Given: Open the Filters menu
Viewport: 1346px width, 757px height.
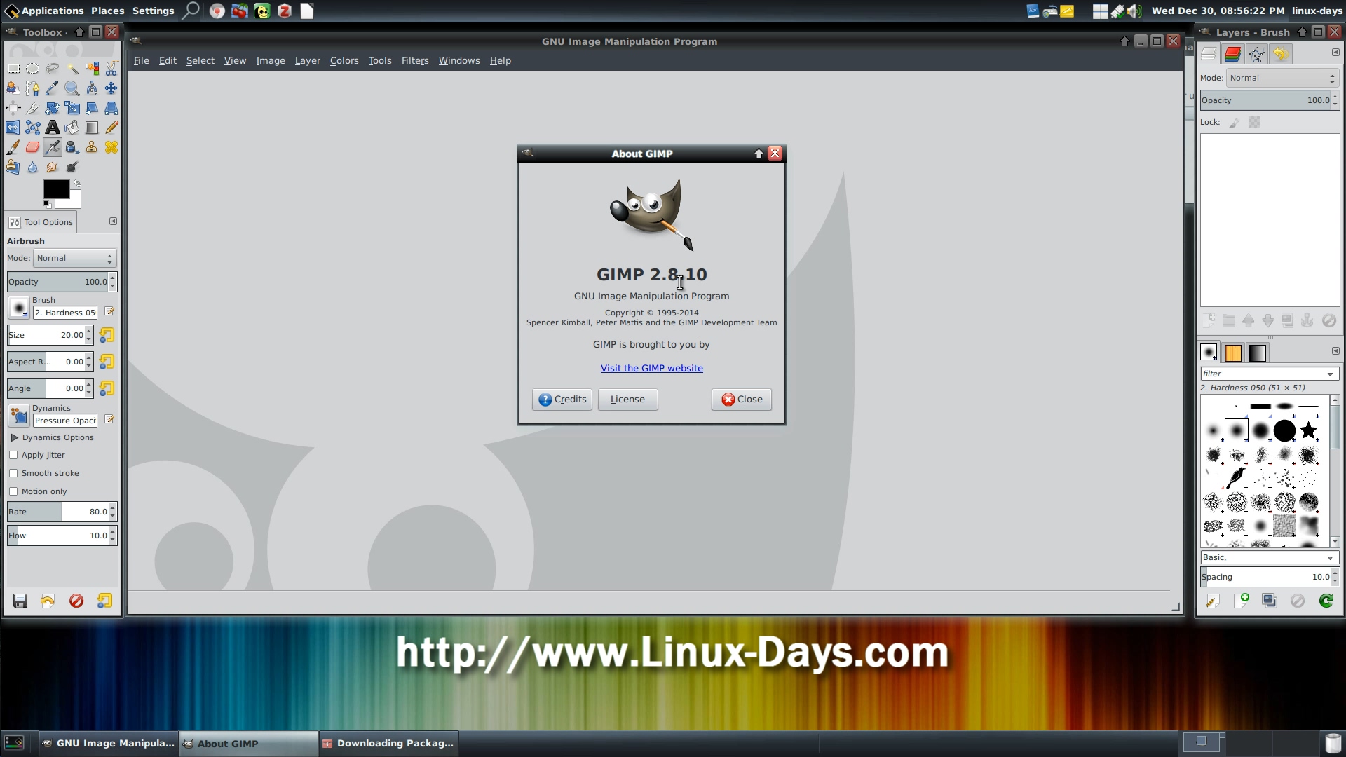Looking at the screenshot, I should 415,61.
